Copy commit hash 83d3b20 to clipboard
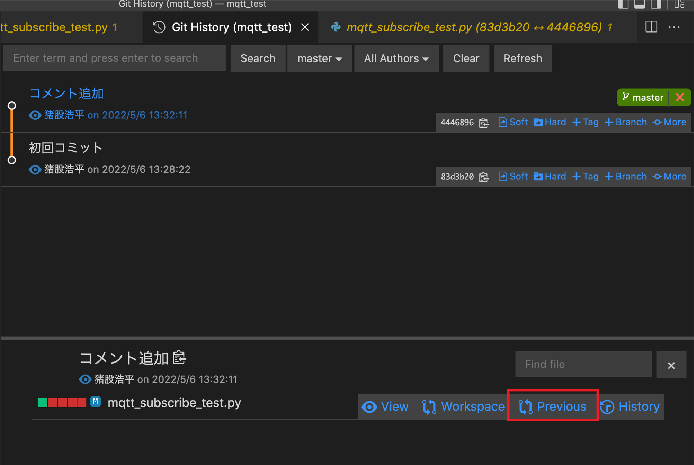 tap(484, 177)
